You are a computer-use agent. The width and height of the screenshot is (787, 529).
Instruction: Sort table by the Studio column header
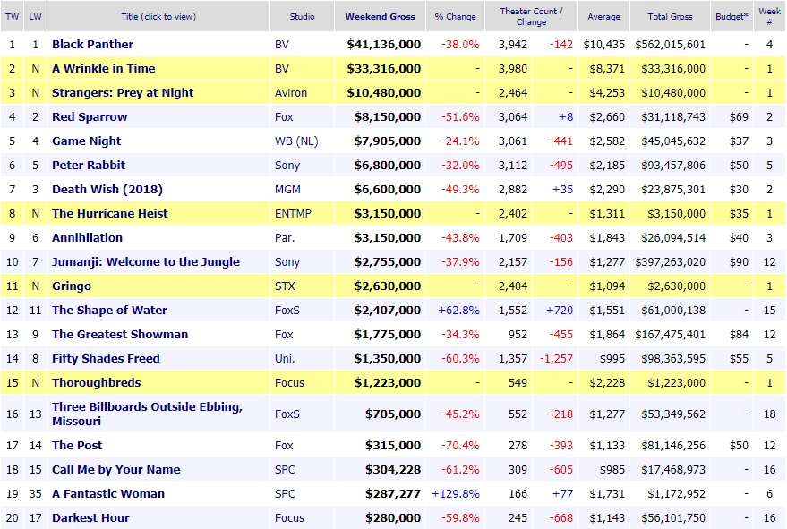click(x=302, y=17)
